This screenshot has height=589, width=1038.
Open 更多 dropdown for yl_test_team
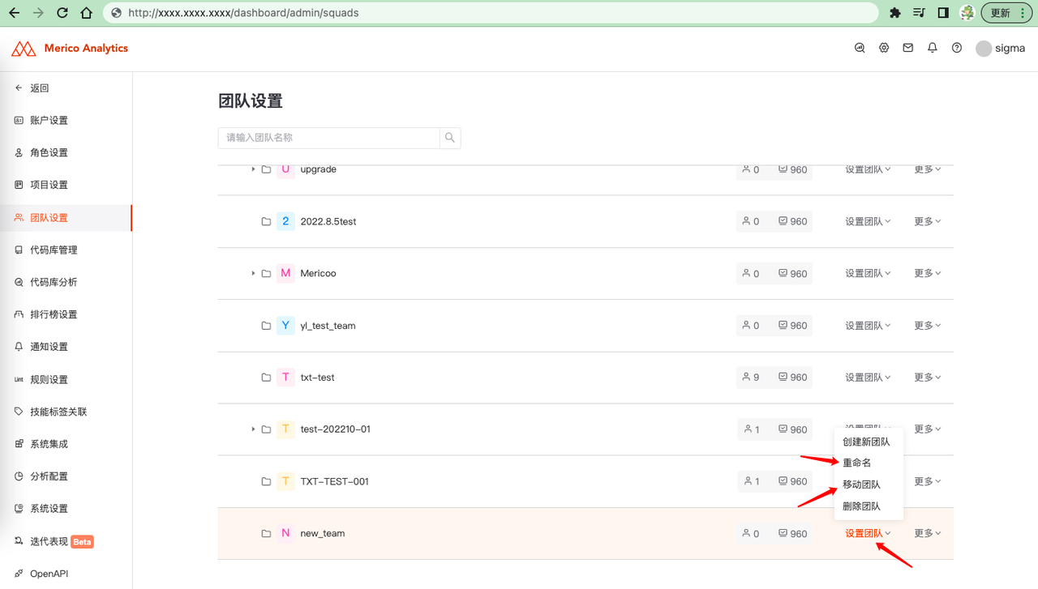tap(928, 325)
